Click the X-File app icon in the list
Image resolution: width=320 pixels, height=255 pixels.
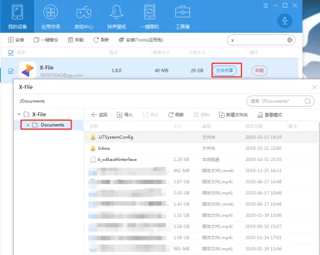(x=28, y=70)
